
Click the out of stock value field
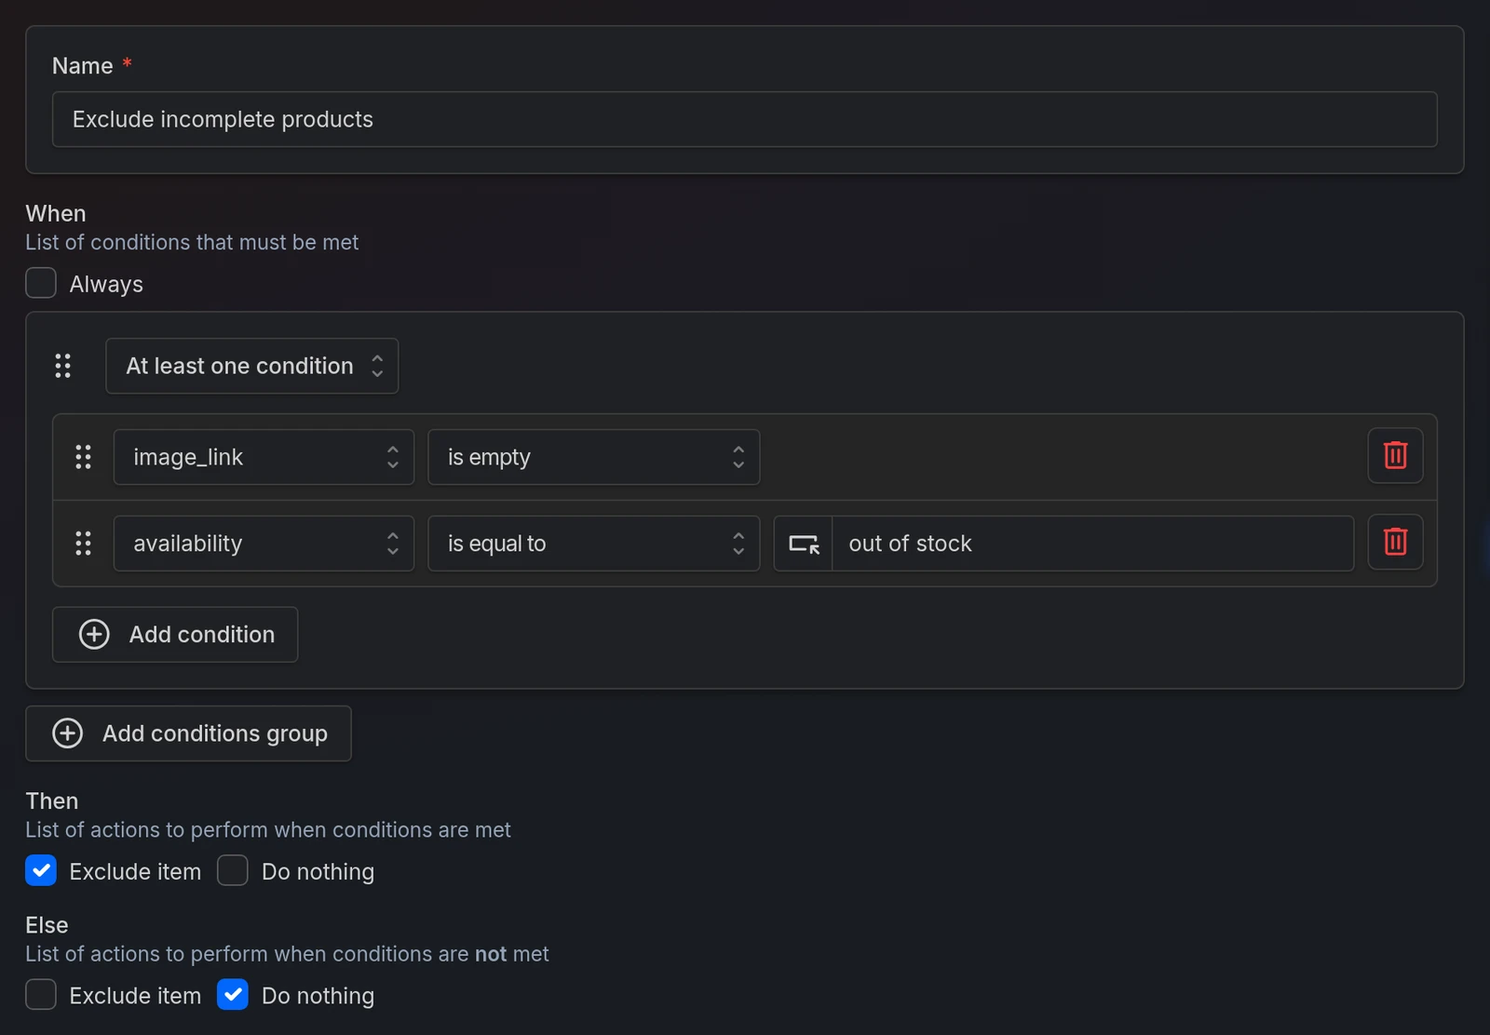(x=1092, y=544)
